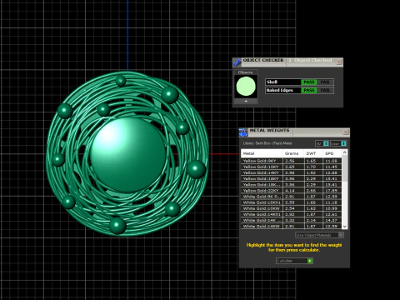Click the Calculate button

[294, 261]
